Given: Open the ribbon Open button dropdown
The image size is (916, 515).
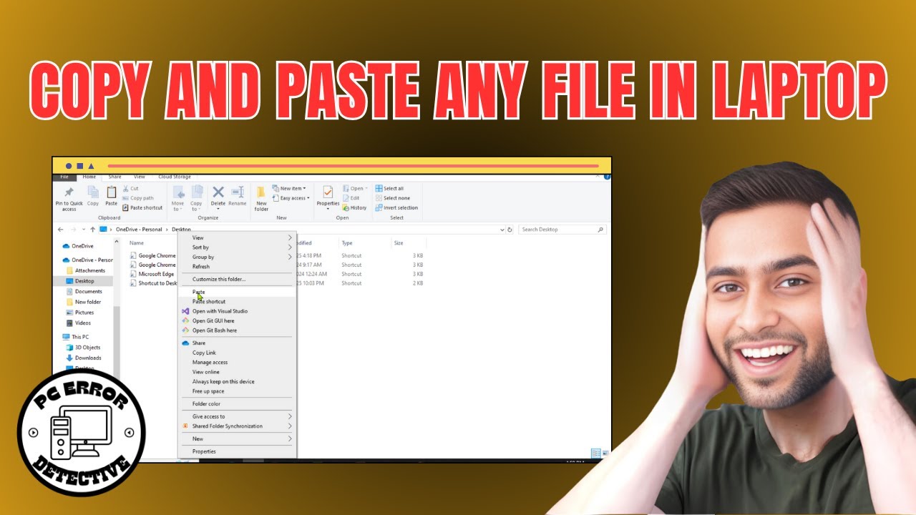Looking at the screenshot, I should [x=355, y=189].
